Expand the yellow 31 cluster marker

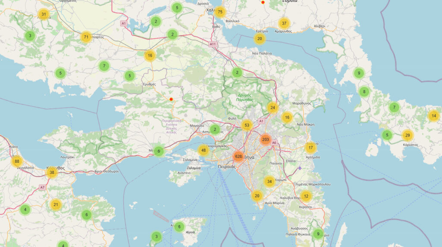click(43, 14)
